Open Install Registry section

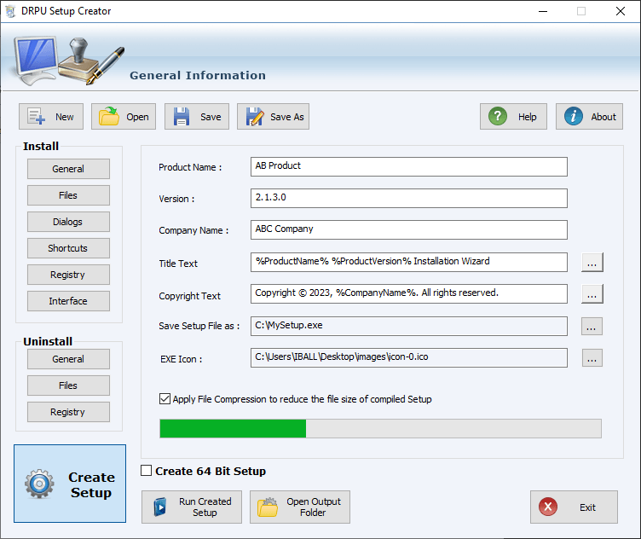coord(68,275)
